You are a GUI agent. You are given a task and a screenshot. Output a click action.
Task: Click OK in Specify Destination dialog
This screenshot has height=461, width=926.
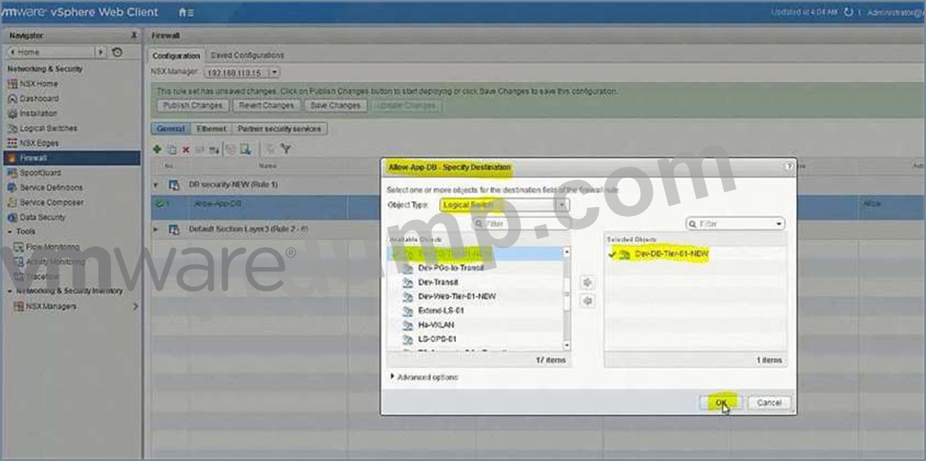coord(721,403)
